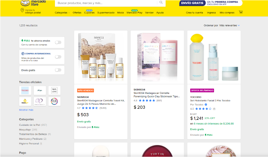Click Por Tocobo seller text

(x=197, y=105)
